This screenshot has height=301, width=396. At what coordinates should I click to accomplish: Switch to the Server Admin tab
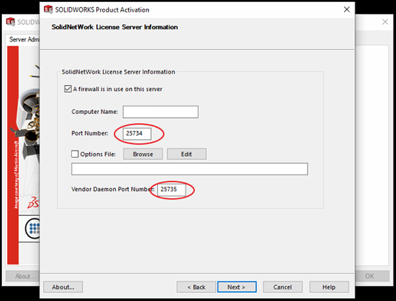coord(24,40)
